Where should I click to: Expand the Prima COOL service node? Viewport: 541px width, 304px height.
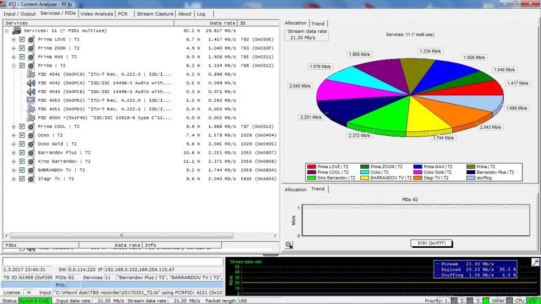tap(14, 126)
